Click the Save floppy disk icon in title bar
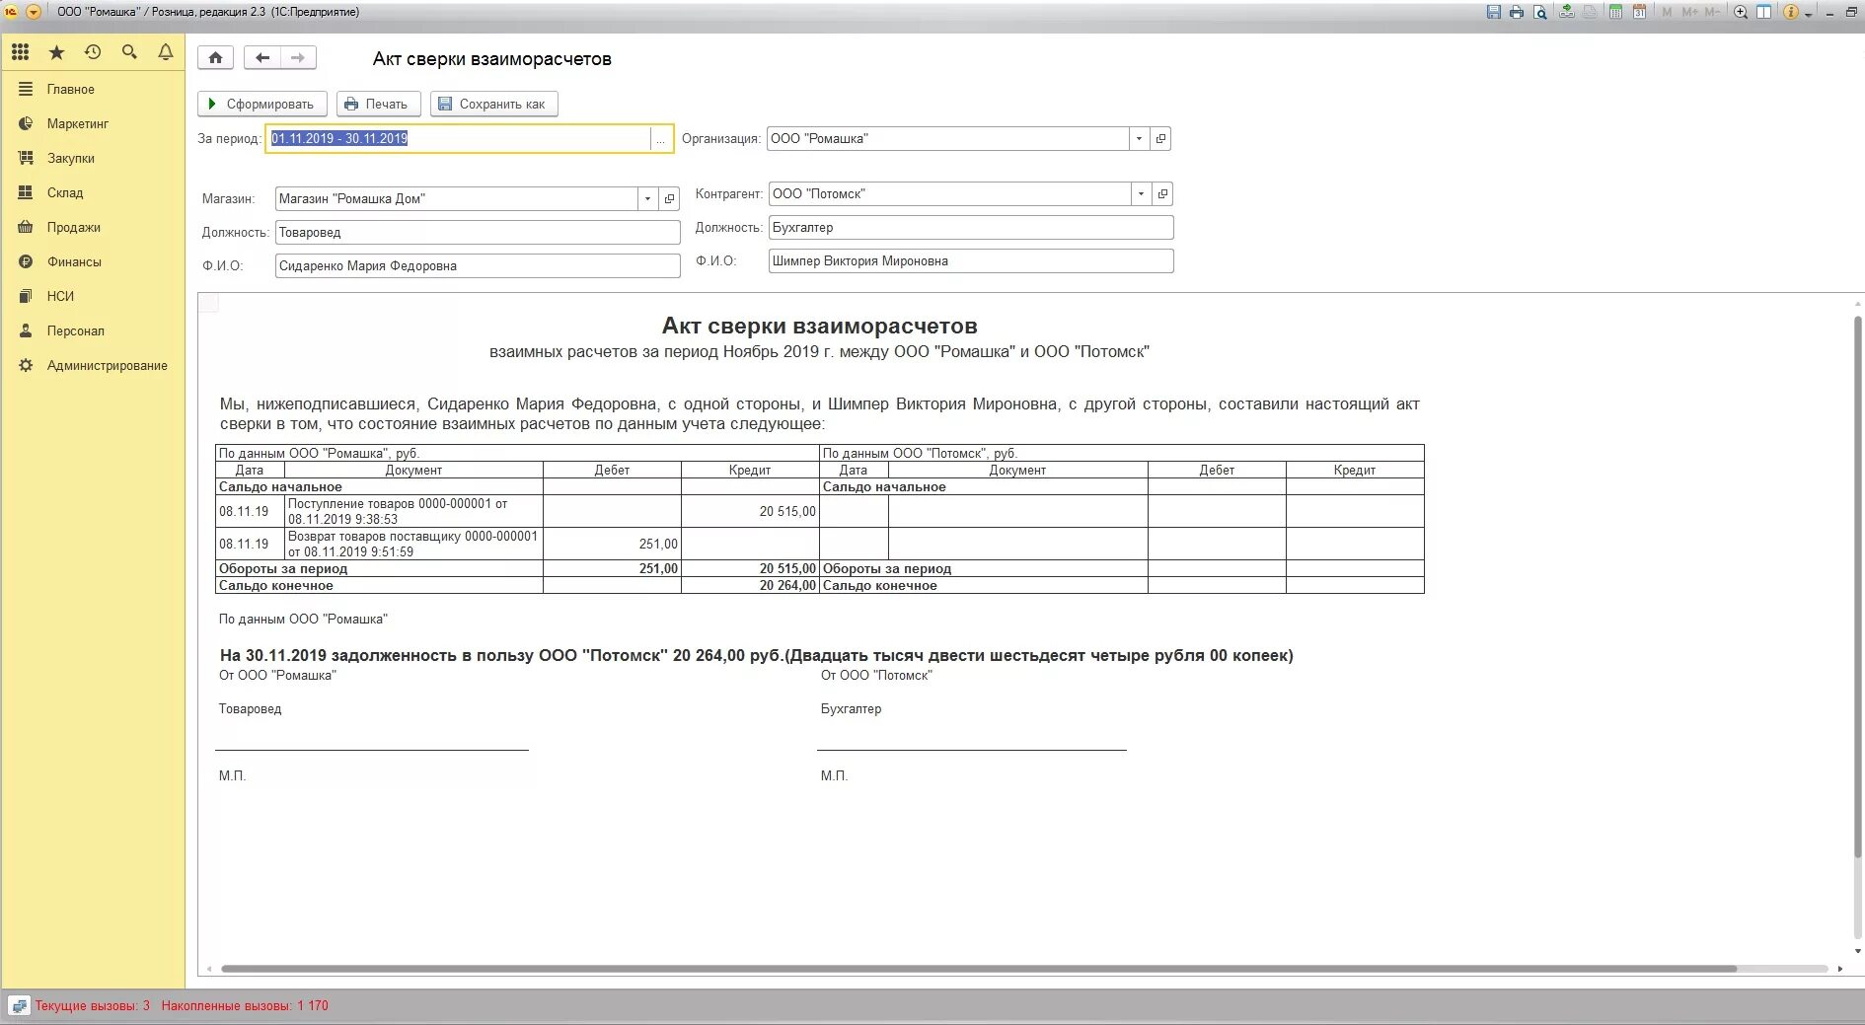This screenshot has width=1865, height=1025. click(1493, 12)
